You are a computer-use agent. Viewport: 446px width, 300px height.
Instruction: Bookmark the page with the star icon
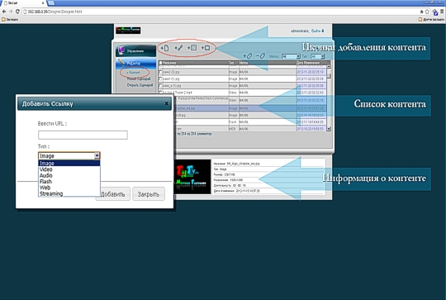click(x=427, y=12)
